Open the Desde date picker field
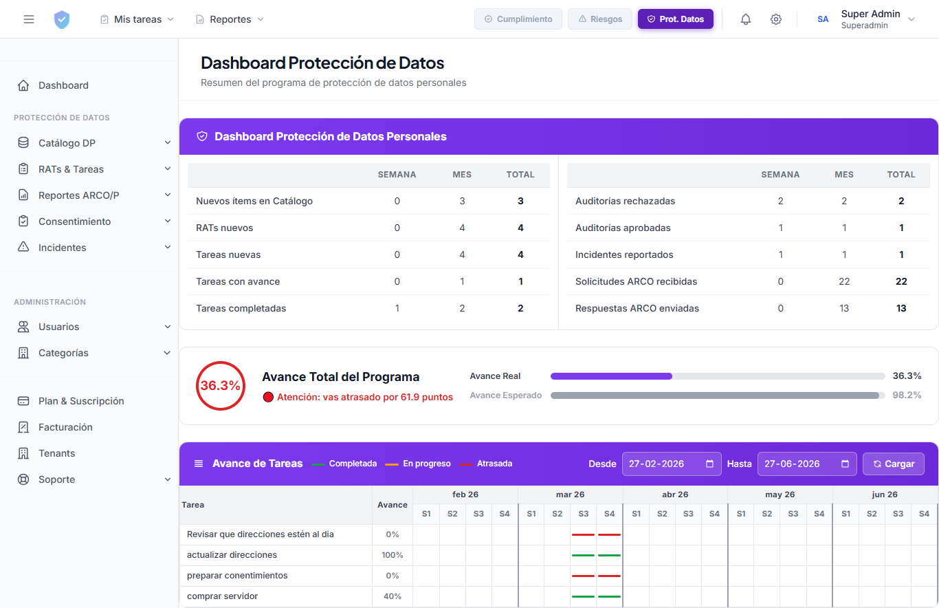939x608 pixels. click(x=671, y=464)
